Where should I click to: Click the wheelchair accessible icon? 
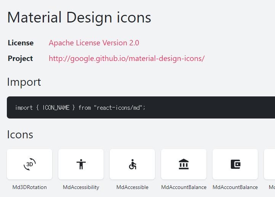[132, 164]
